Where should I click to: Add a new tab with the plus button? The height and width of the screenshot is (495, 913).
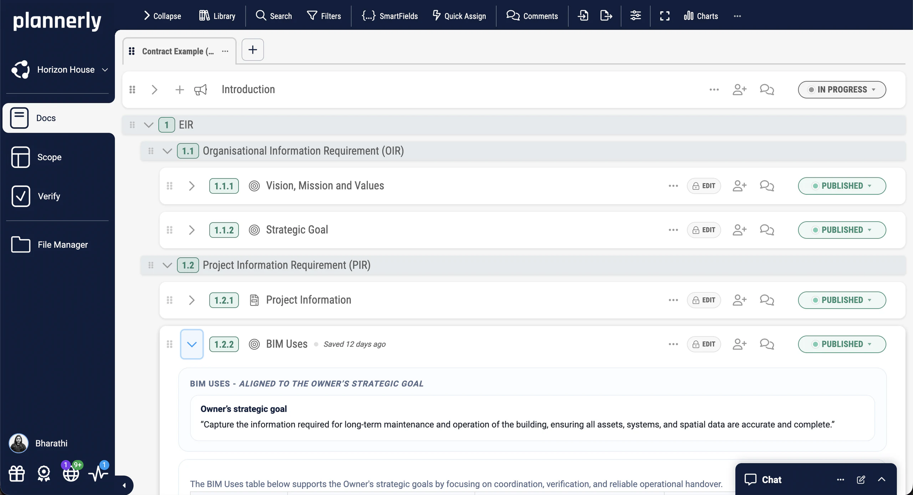(x=253, y=50)
